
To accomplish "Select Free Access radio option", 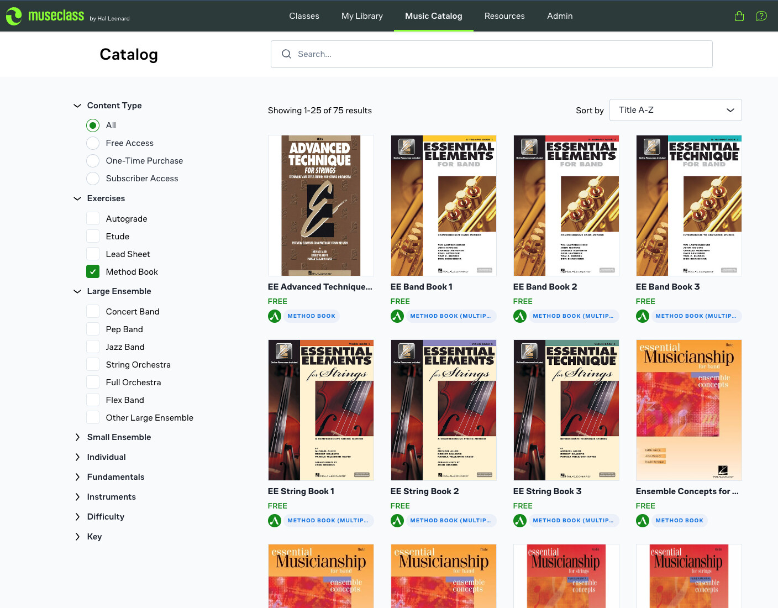I will 93,143.
